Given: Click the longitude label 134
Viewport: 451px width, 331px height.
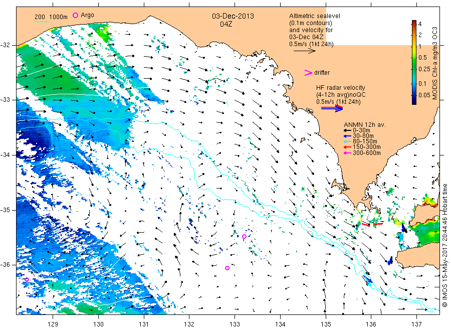Looking at the screenshot, I should click(280, 324).
